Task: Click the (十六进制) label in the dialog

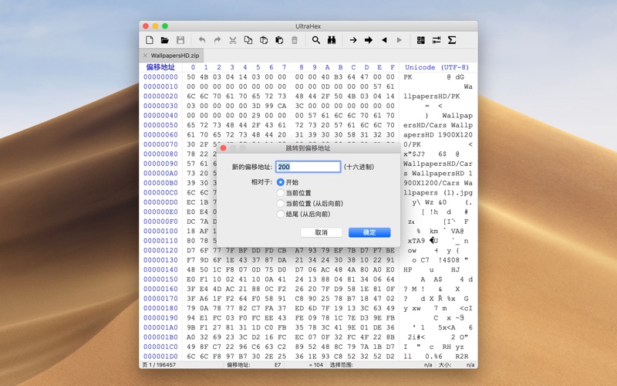Action: [x=359, y=167]
